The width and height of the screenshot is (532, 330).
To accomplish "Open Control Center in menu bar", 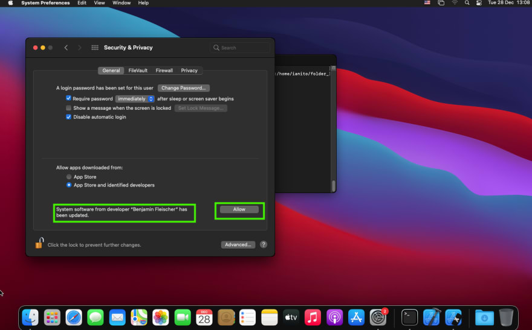I will pos(479,2).
